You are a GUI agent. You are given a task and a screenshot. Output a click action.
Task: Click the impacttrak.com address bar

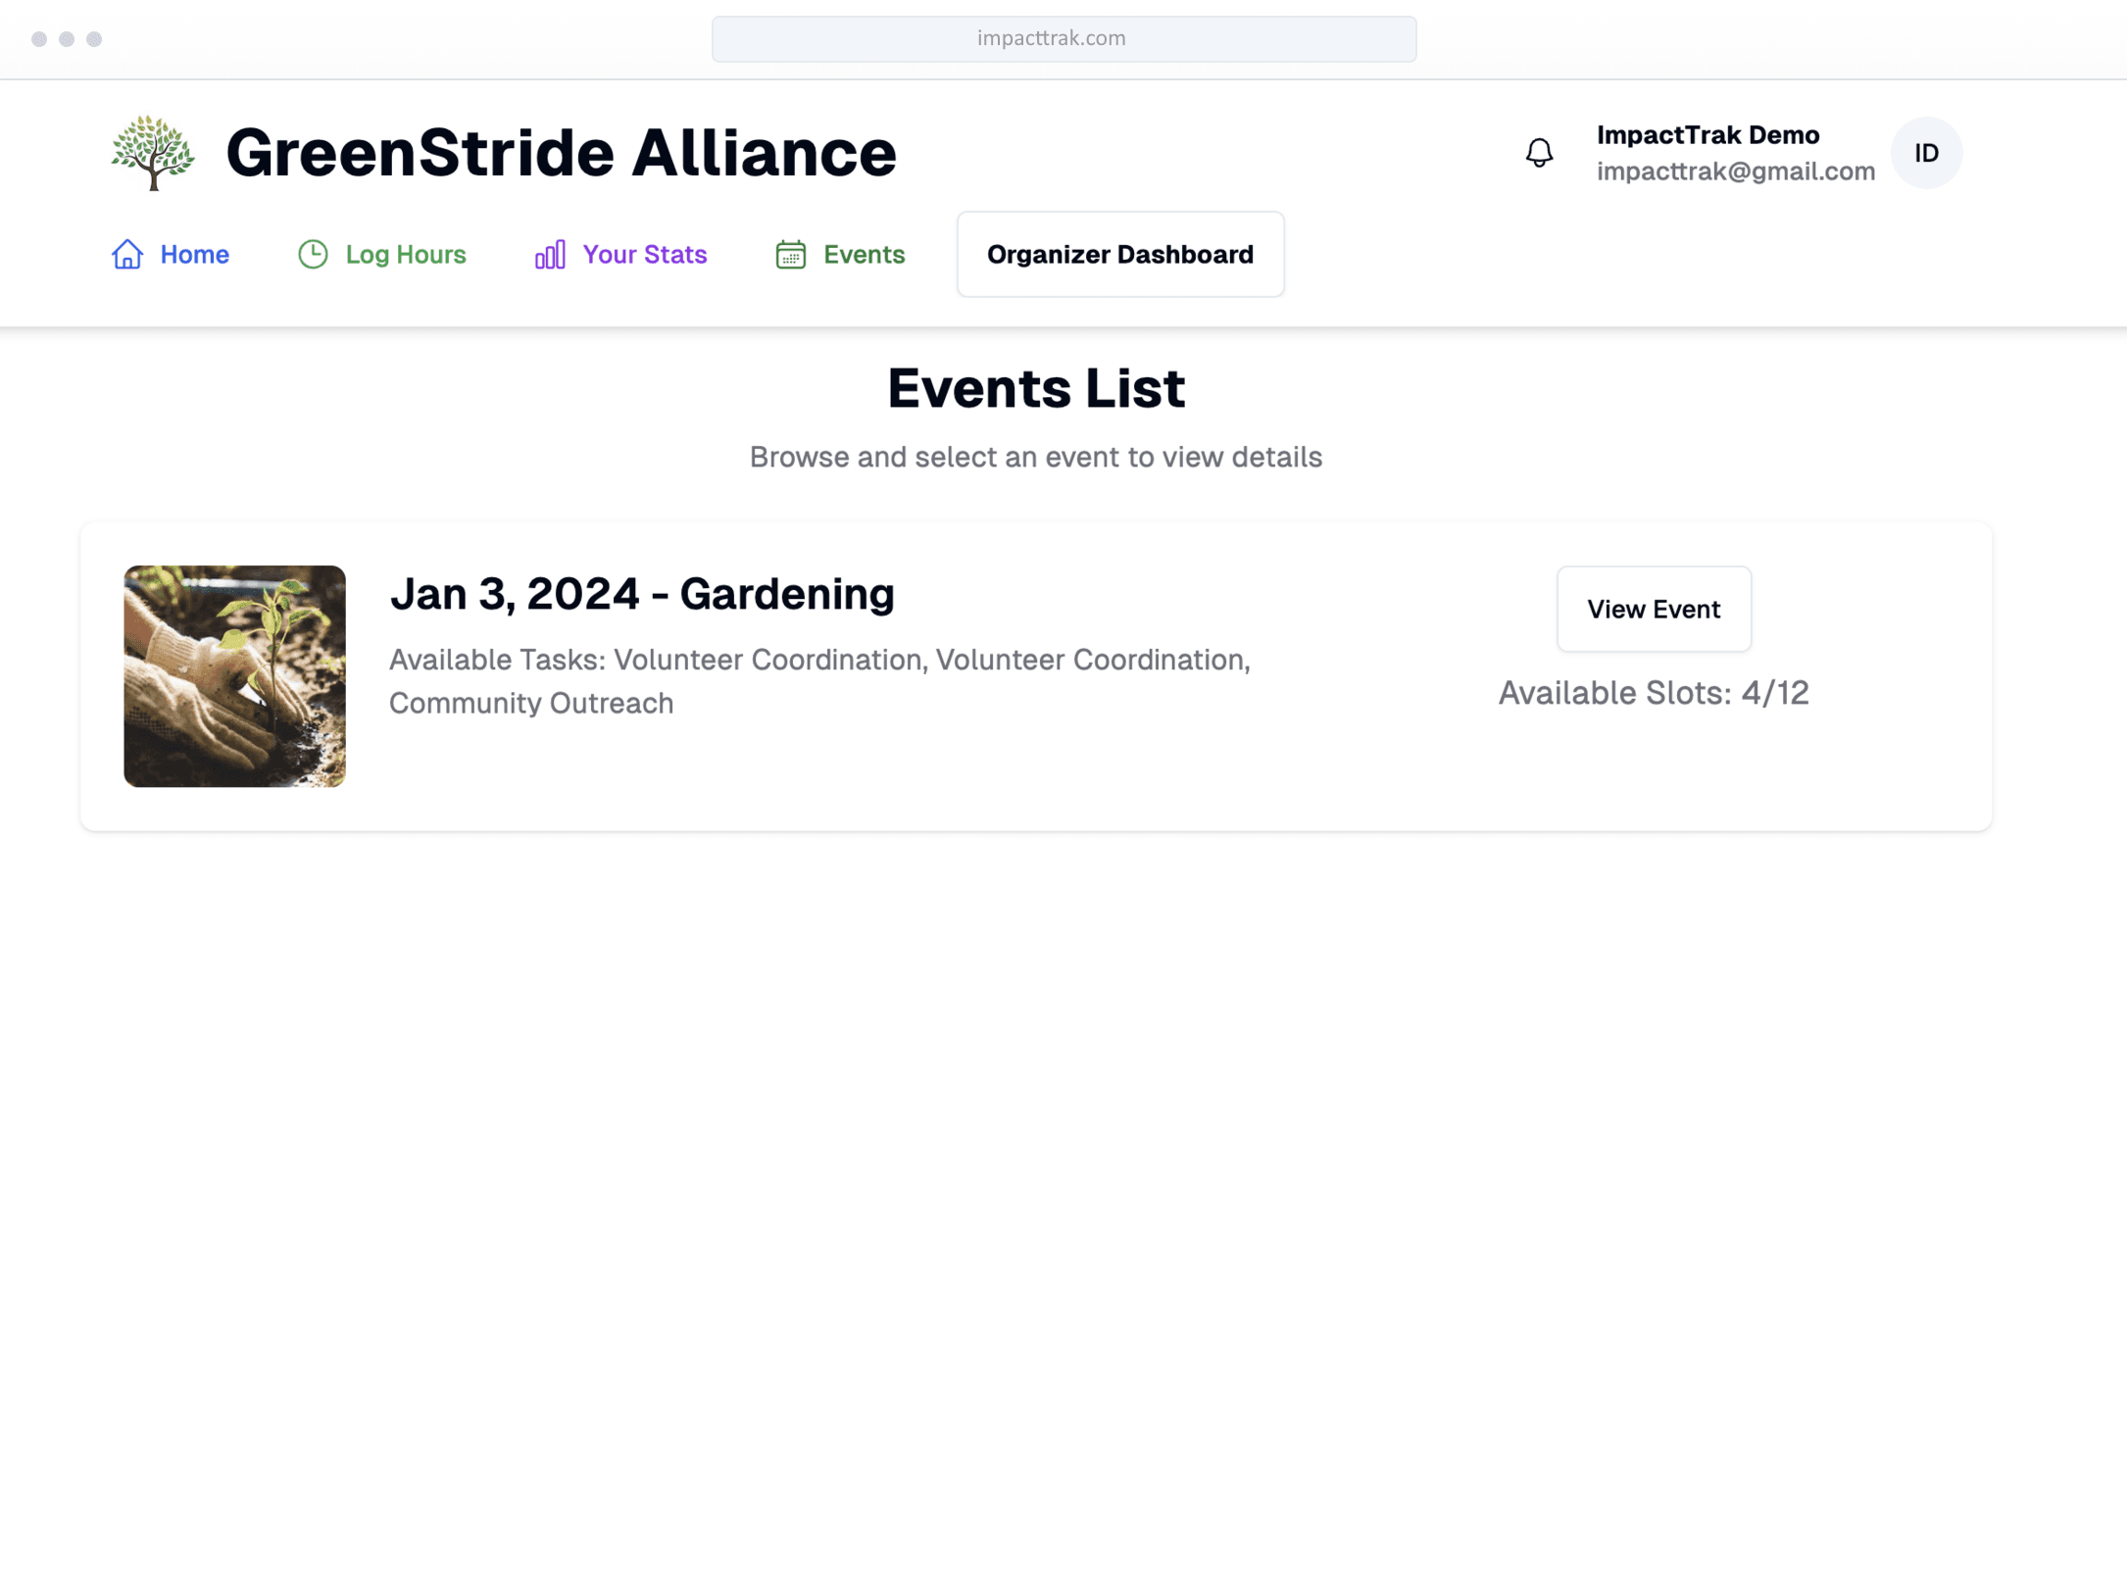click(x=1063, y=39)
